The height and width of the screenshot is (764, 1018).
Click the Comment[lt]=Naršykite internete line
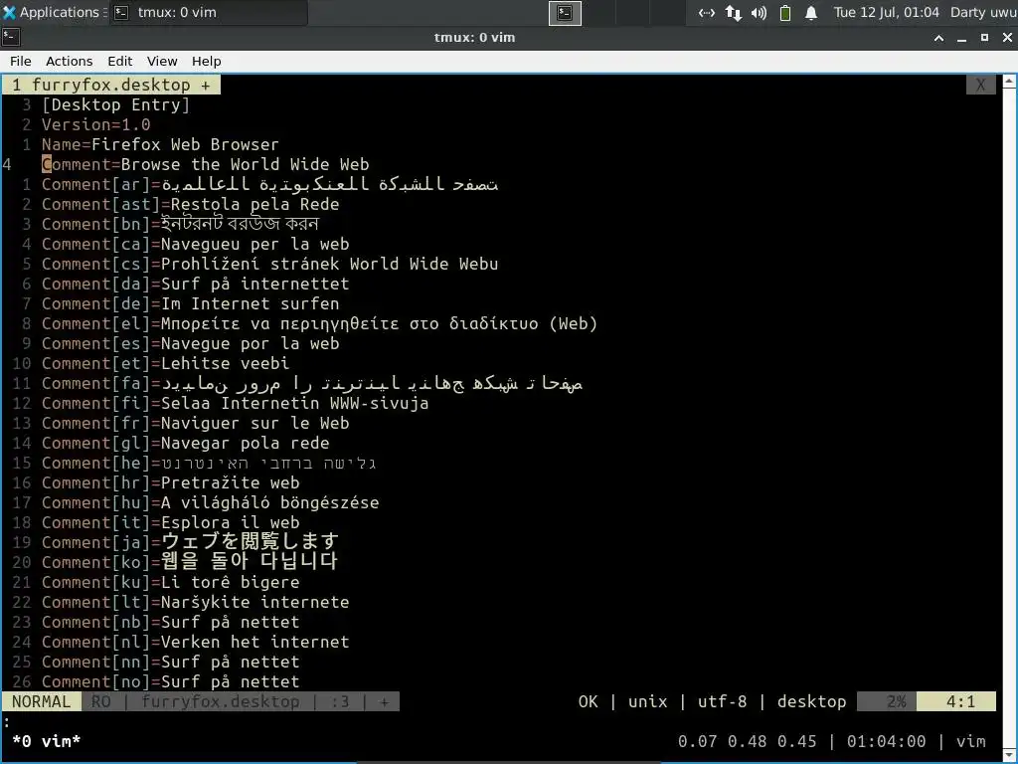click(196, 602)
